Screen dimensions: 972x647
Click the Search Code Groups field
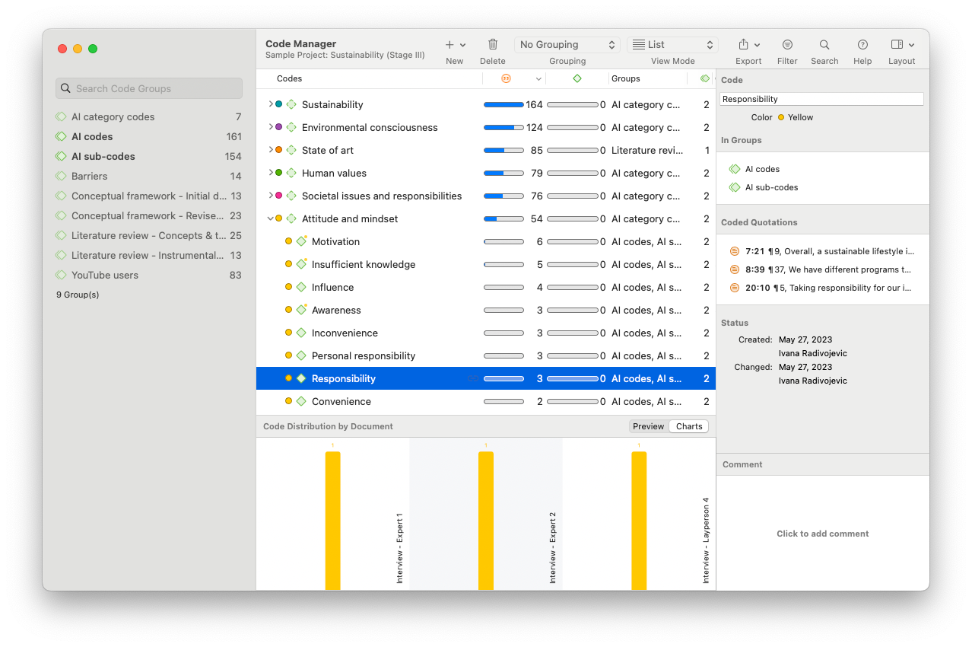click(x=149, y=88)
